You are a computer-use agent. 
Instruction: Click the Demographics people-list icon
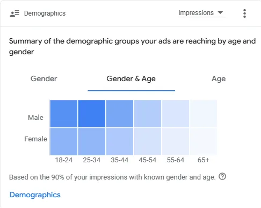click(15, 13)
